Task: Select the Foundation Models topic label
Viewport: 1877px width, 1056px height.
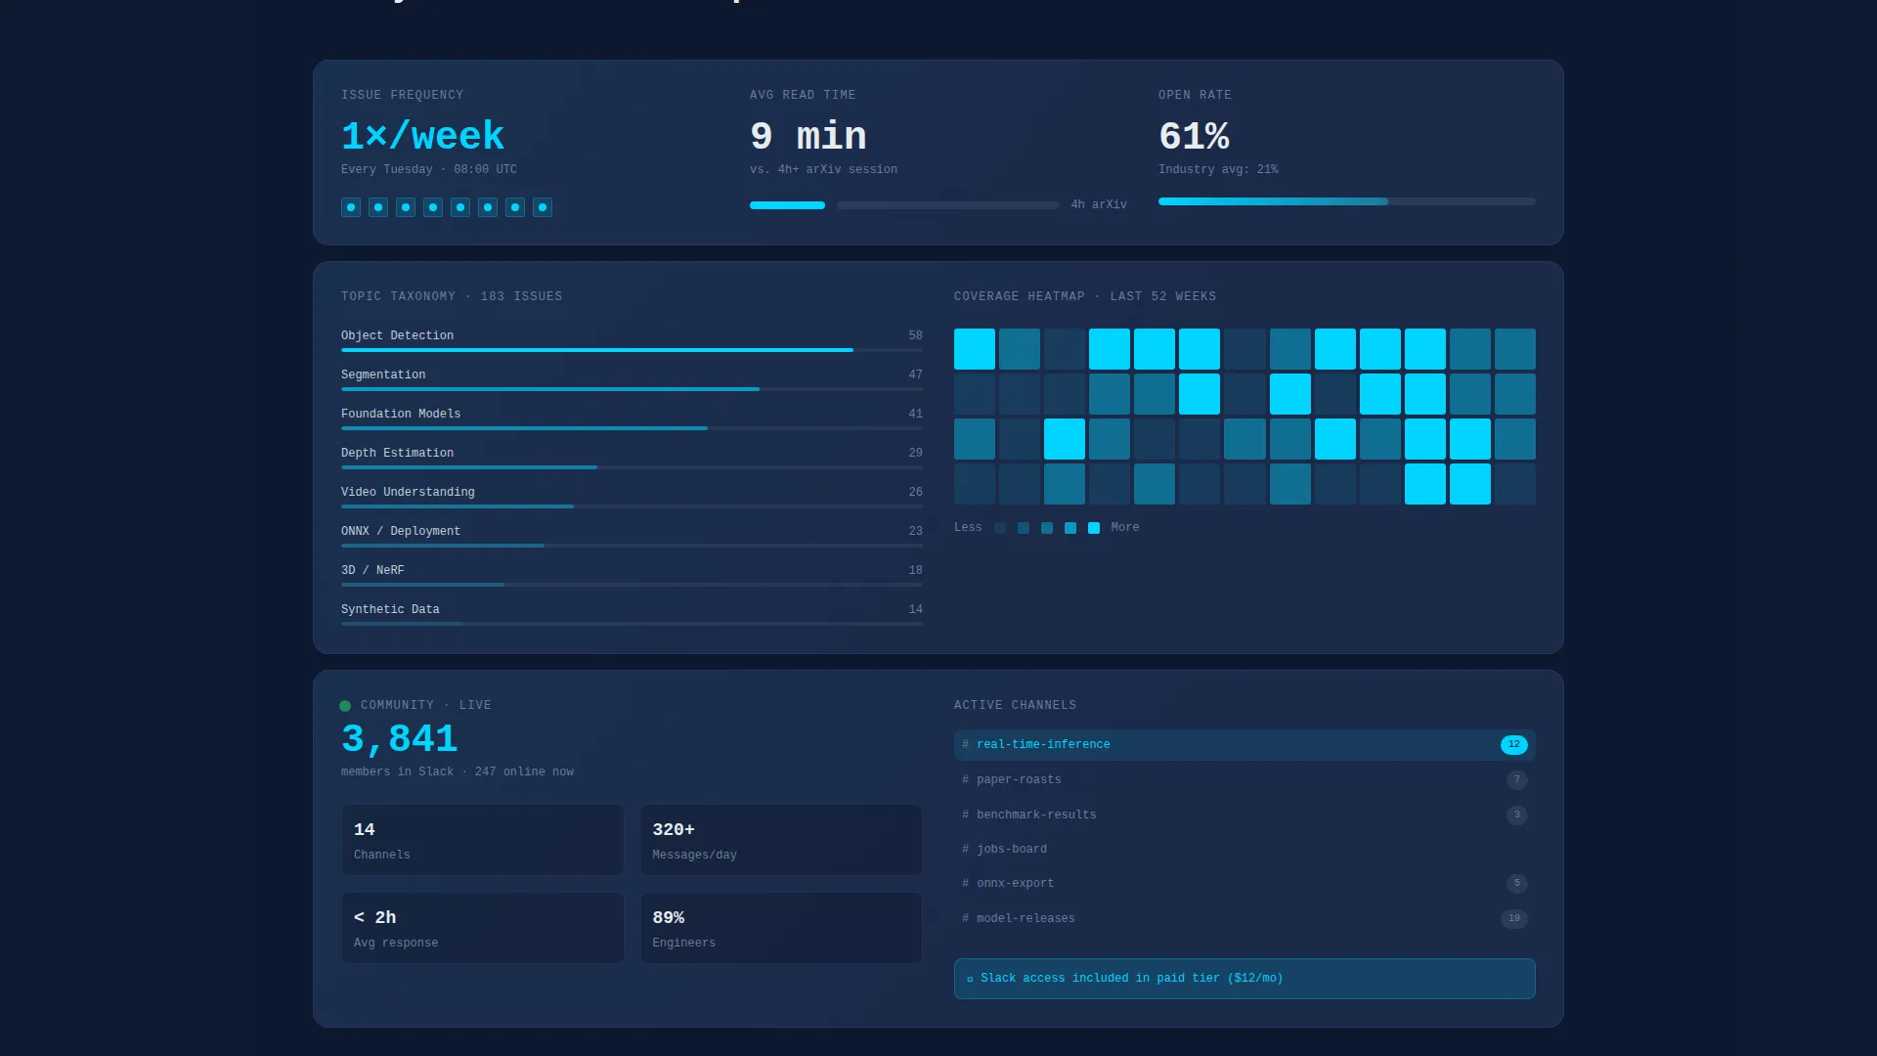Action: [401, 414]
